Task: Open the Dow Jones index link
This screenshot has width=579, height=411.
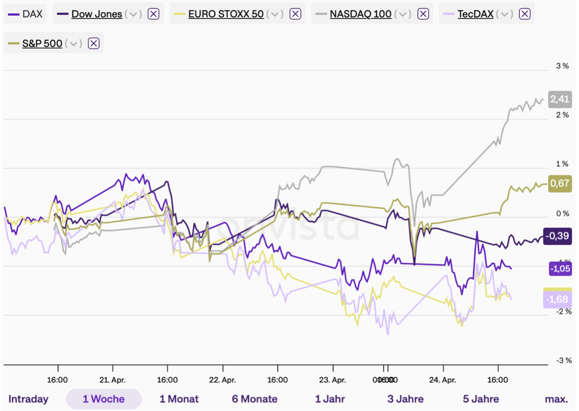Action: 97,14
